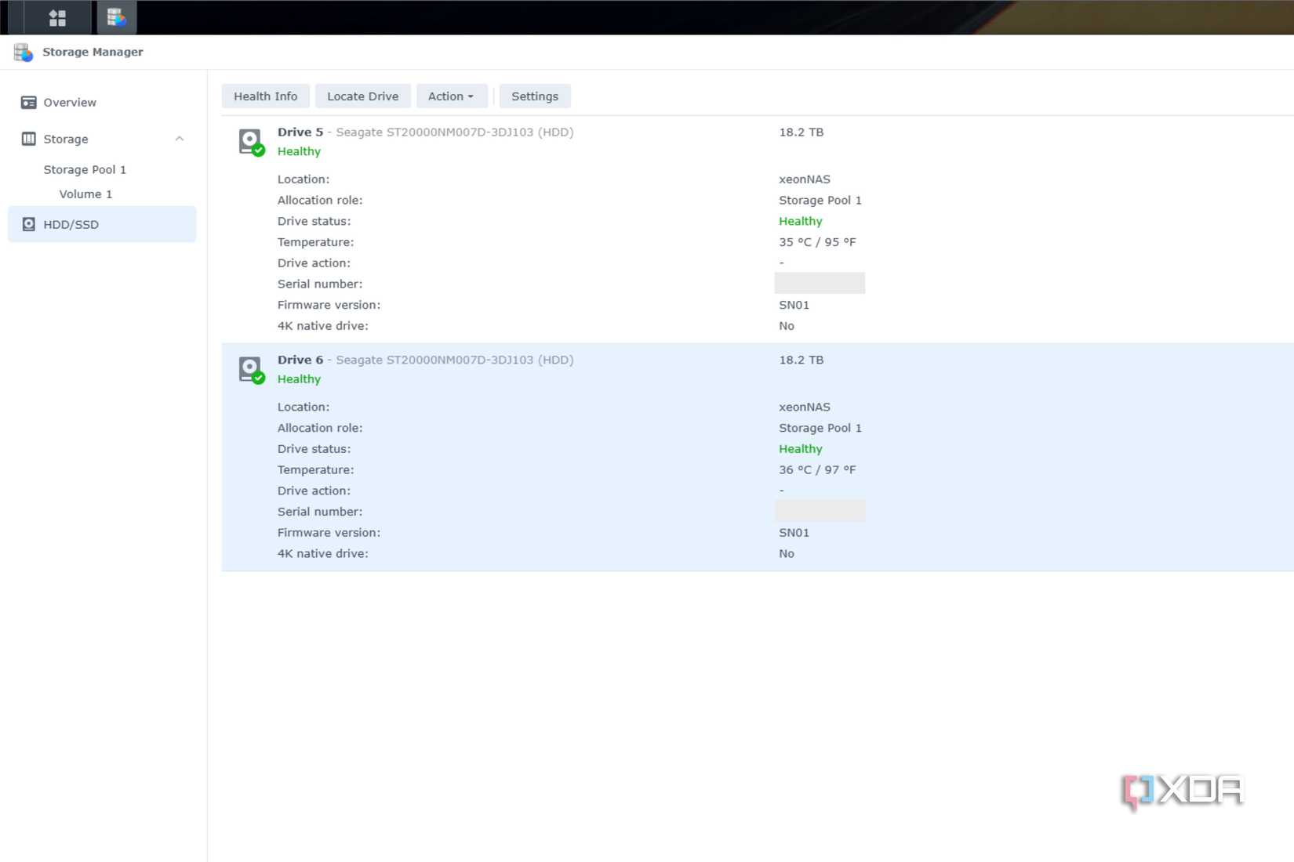Click Drive 6 Allocation role Storage Pool 1 value

click(820, 428)
